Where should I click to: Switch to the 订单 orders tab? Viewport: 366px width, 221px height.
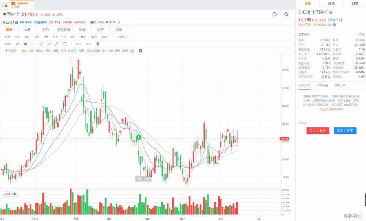coord(355,4)
